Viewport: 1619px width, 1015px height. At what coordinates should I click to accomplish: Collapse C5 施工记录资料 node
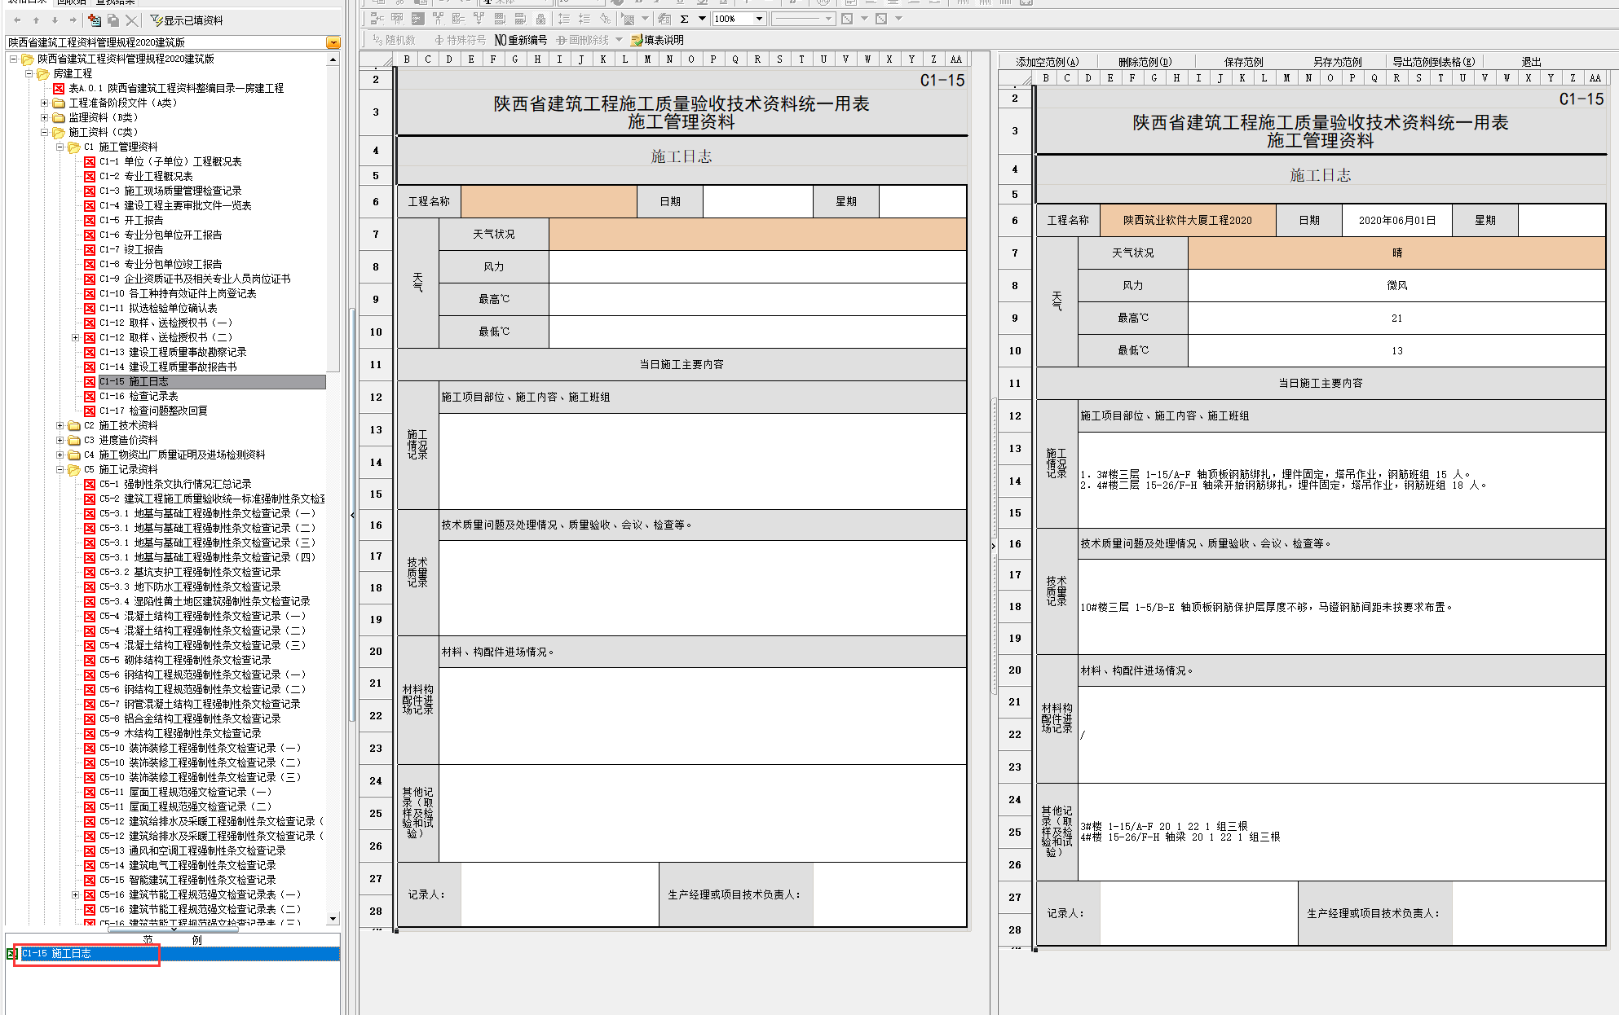point(60,469)
